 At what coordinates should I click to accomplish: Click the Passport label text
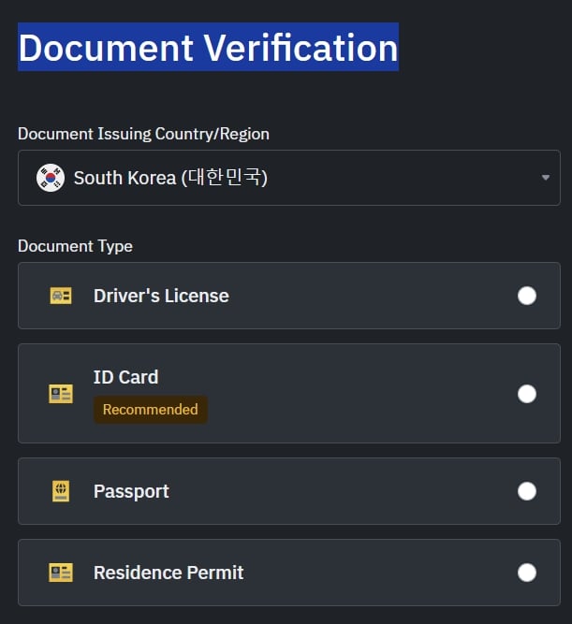click(131, 491)
